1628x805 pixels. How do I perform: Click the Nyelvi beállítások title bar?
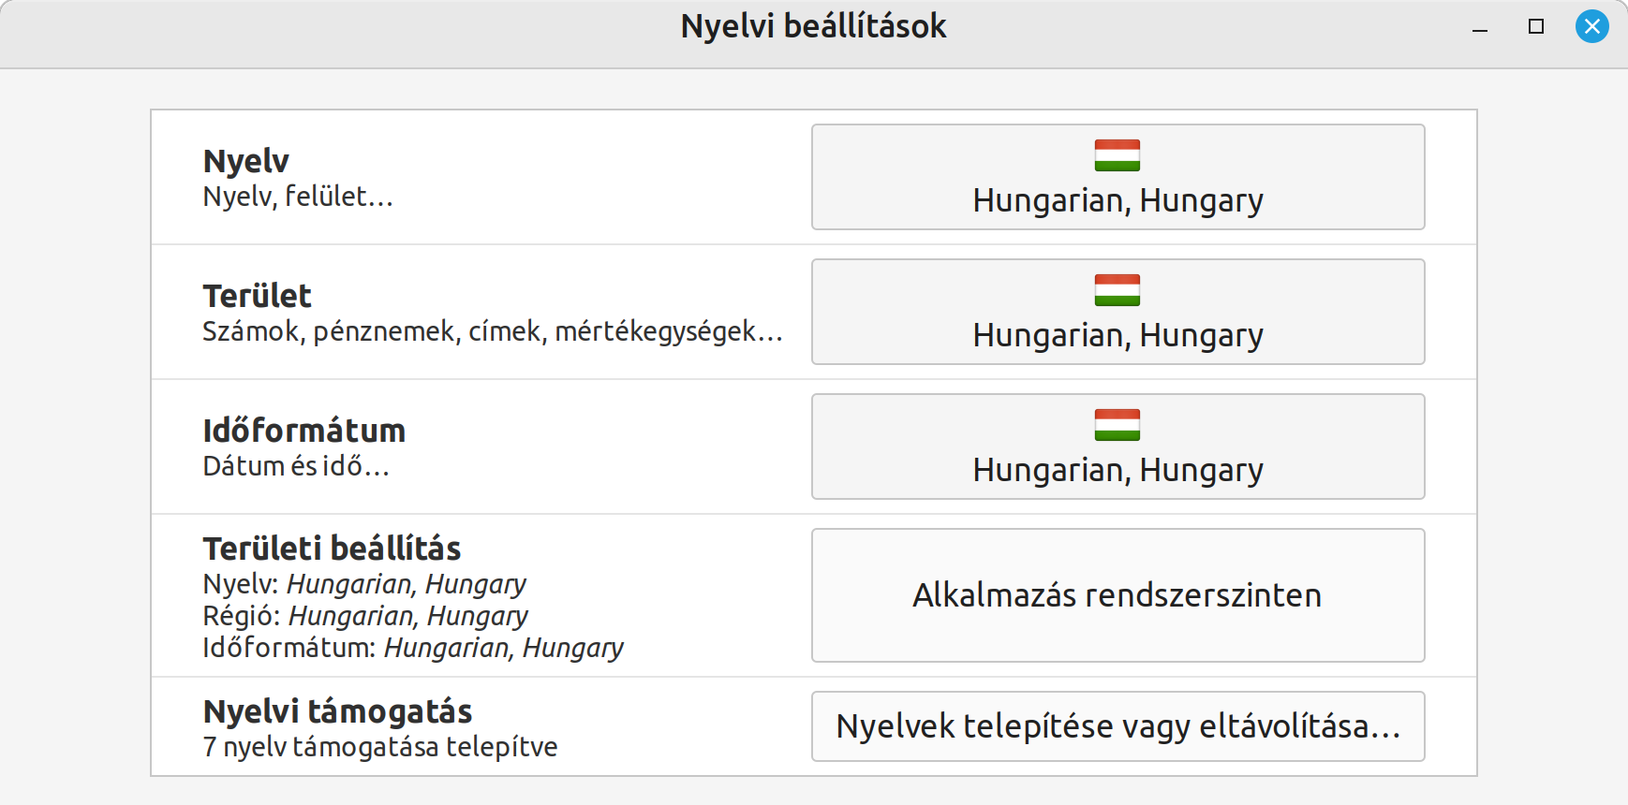[814, 26]
